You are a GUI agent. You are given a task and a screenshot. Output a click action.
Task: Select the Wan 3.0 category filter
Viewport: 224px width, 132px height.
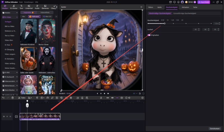click(47, 17)
